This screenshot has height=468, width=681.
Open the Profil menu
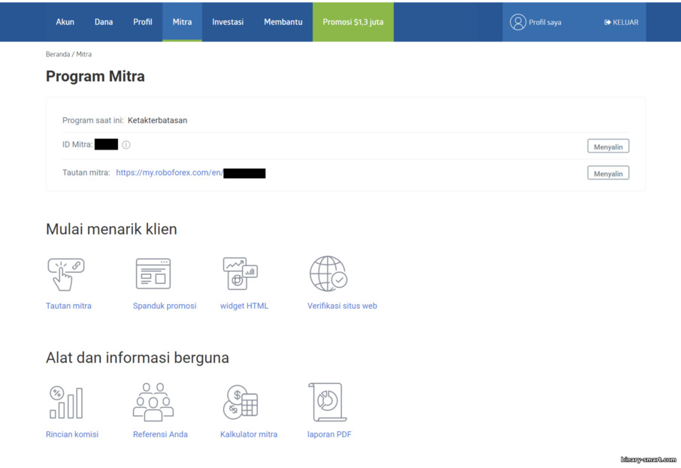click(x=143, y=22)
